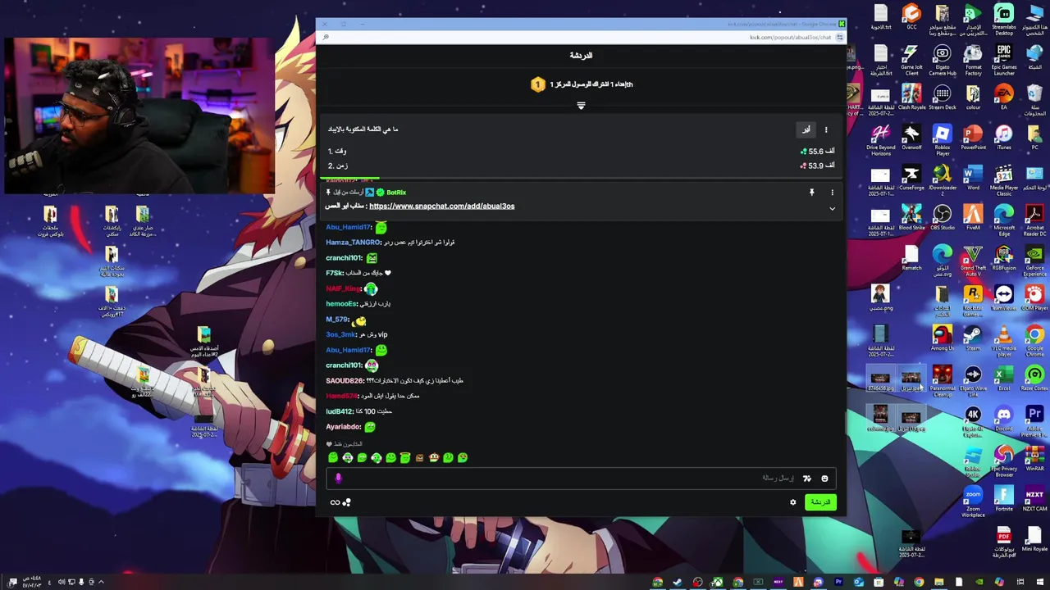Select the Fortnite desktop icon
Screen dimensions: 1050x590
tap(1003, 497)
